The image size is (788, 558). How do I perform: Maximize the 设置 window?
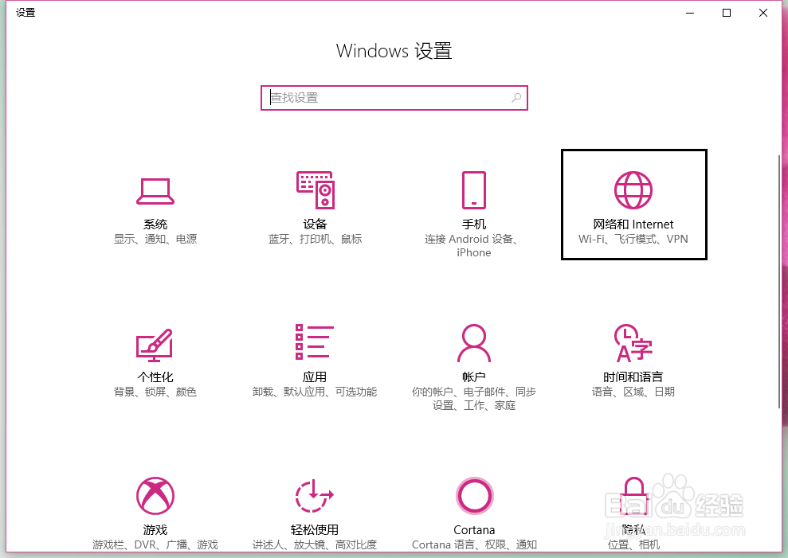[x=727, y=13]
